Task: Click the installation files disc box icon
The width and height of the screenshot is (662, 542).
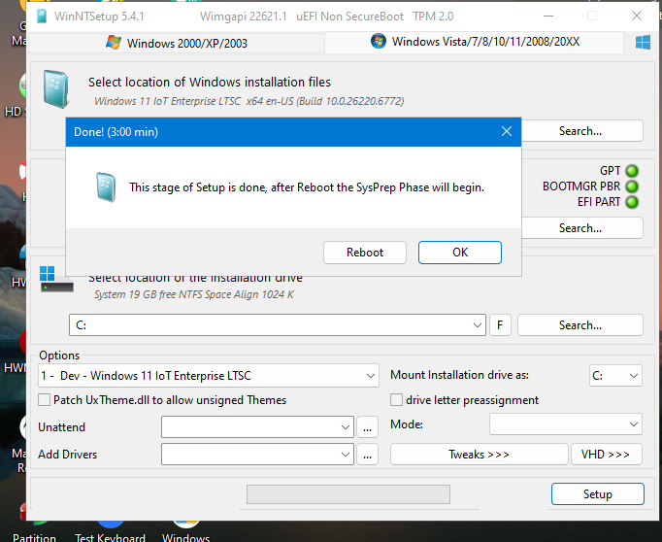Action: coord(55,89)
